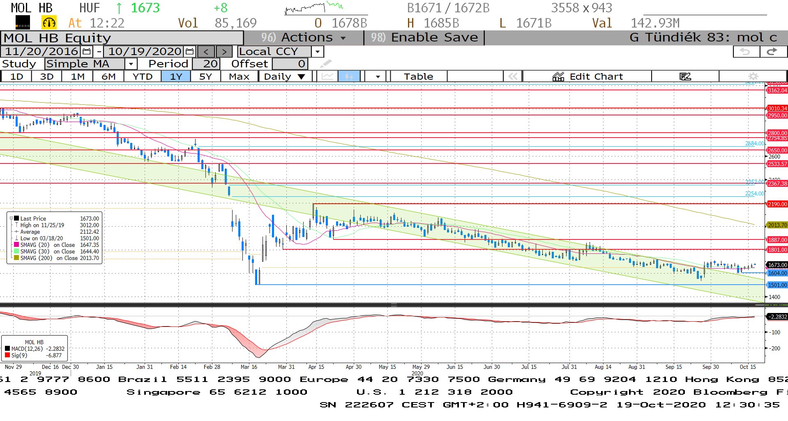Screen dimensions: 788x421
Task: Click the end date field 10/19/2020
Action: click(x=145, y=52)
